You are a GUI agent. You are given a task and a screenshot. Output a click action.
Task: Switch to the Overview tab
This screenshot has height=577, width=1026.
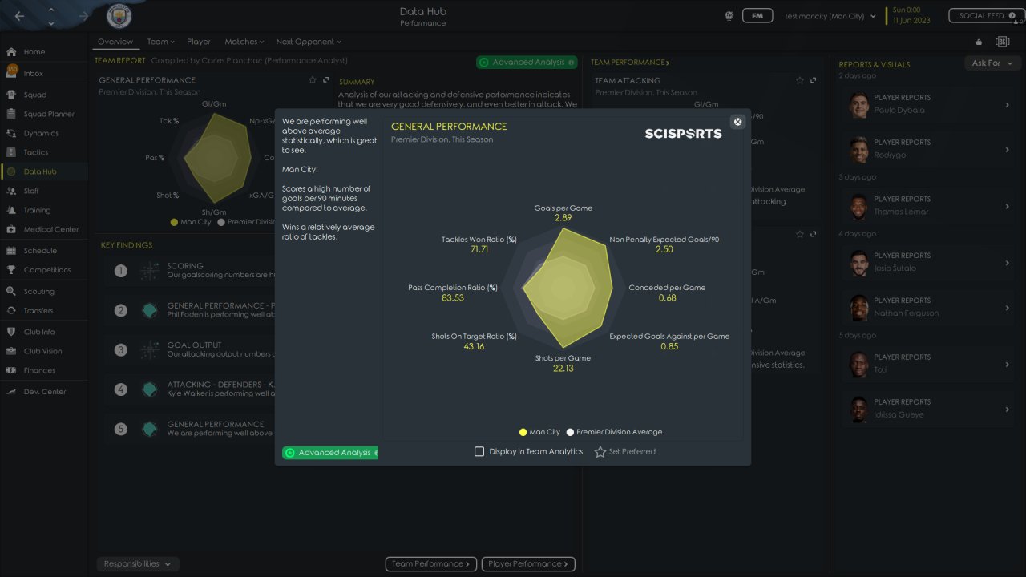[x=115, y=42]
